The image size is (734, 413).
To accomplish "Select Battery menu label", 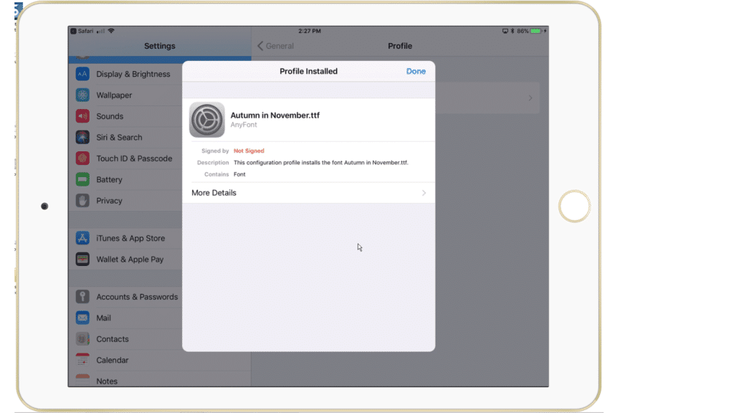I will pyautogui.click(x=109, y=179).
